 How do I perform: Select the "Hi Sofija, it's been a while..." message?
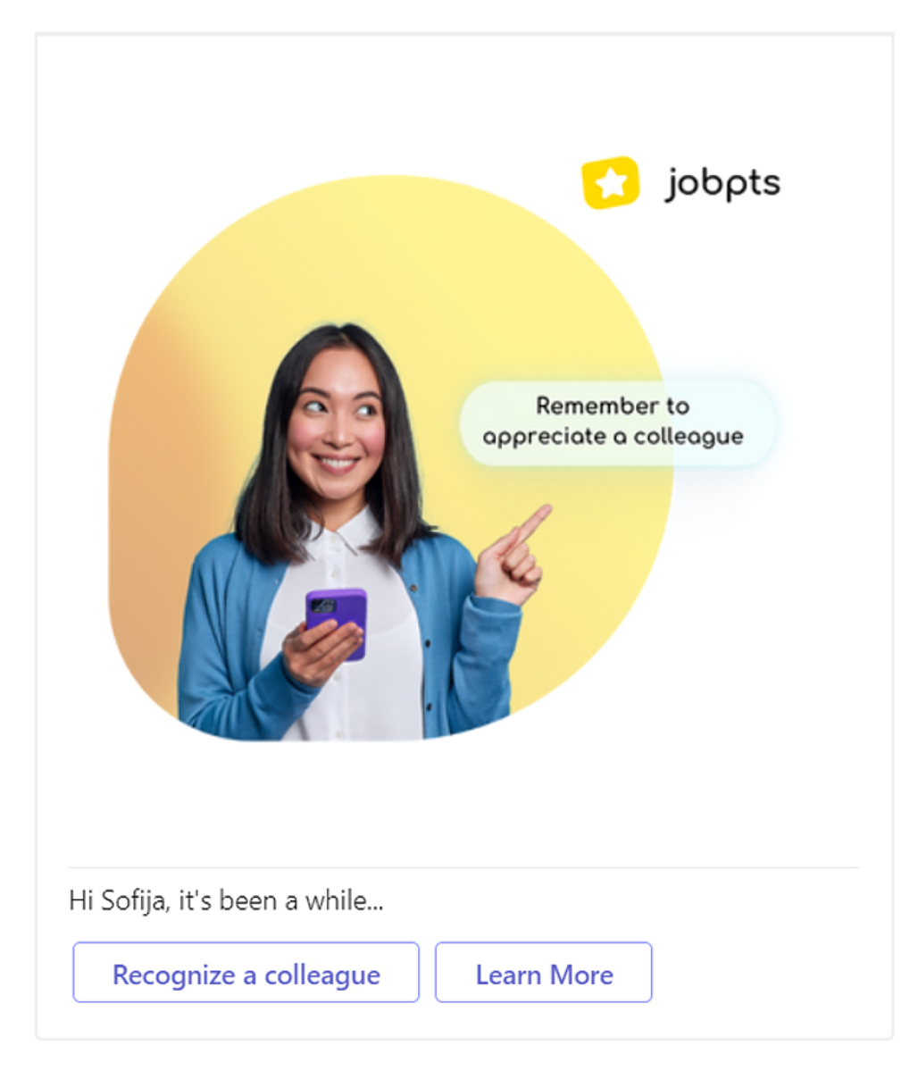226,901
